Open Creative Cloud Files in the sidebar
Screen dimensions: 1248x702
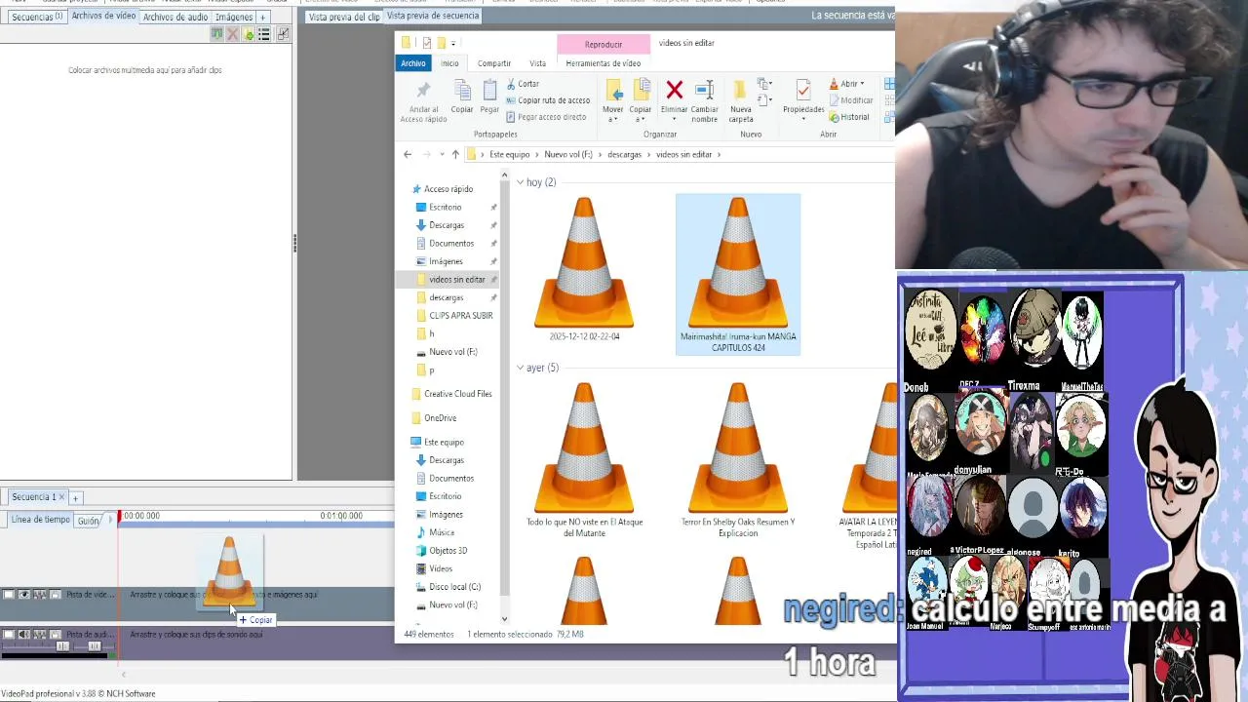pos(450,394)
